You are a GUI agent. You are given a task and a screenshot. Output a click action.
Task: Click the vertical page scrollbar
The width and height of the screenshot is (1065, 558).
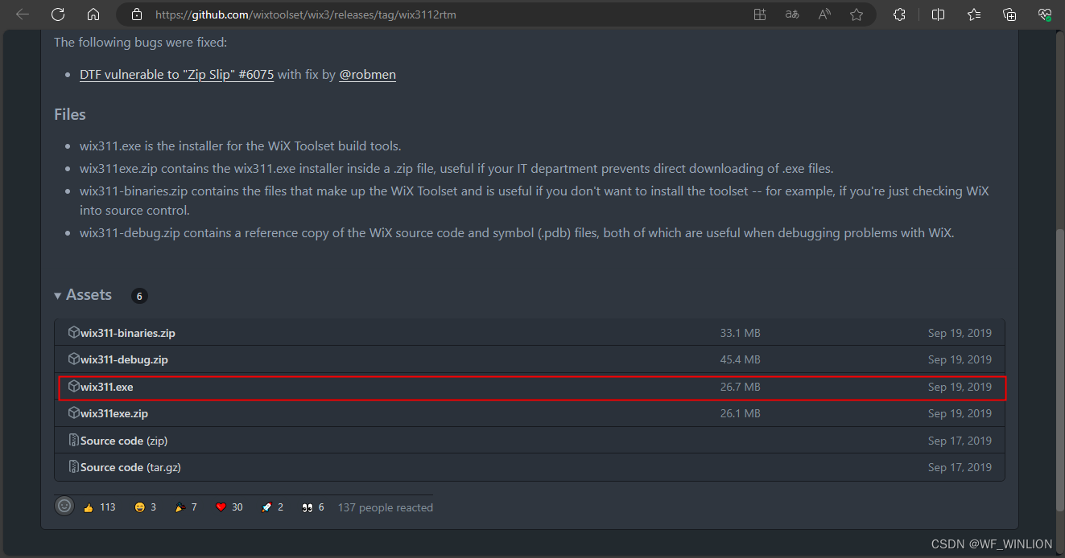1059,368
